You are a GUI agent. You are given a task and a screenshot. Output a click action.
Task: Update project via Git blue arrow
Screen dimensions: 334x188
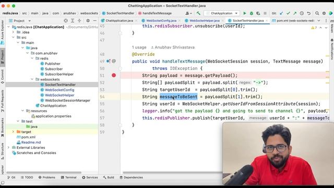point(281,13)
